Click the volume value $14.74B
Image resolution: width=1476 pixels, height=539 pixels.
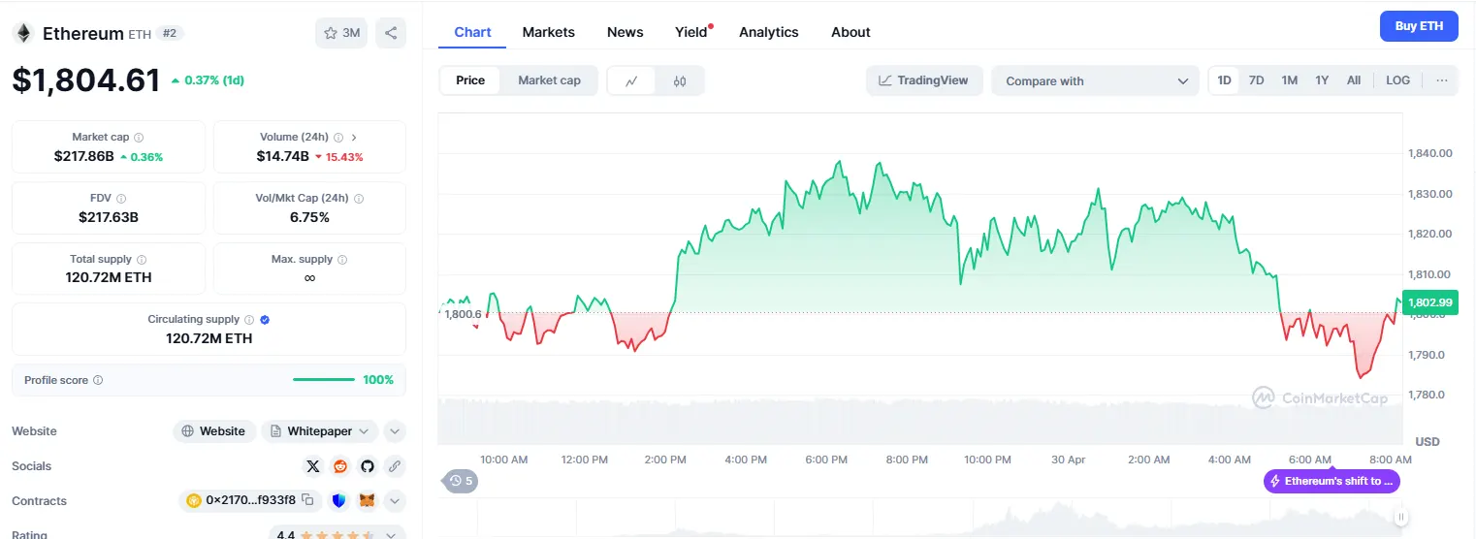point(282,156)
